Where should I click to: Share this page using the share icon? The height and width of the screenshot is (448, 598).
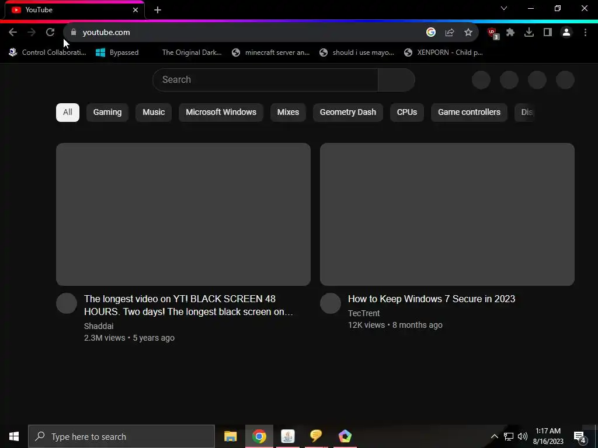tap(450, 33)
